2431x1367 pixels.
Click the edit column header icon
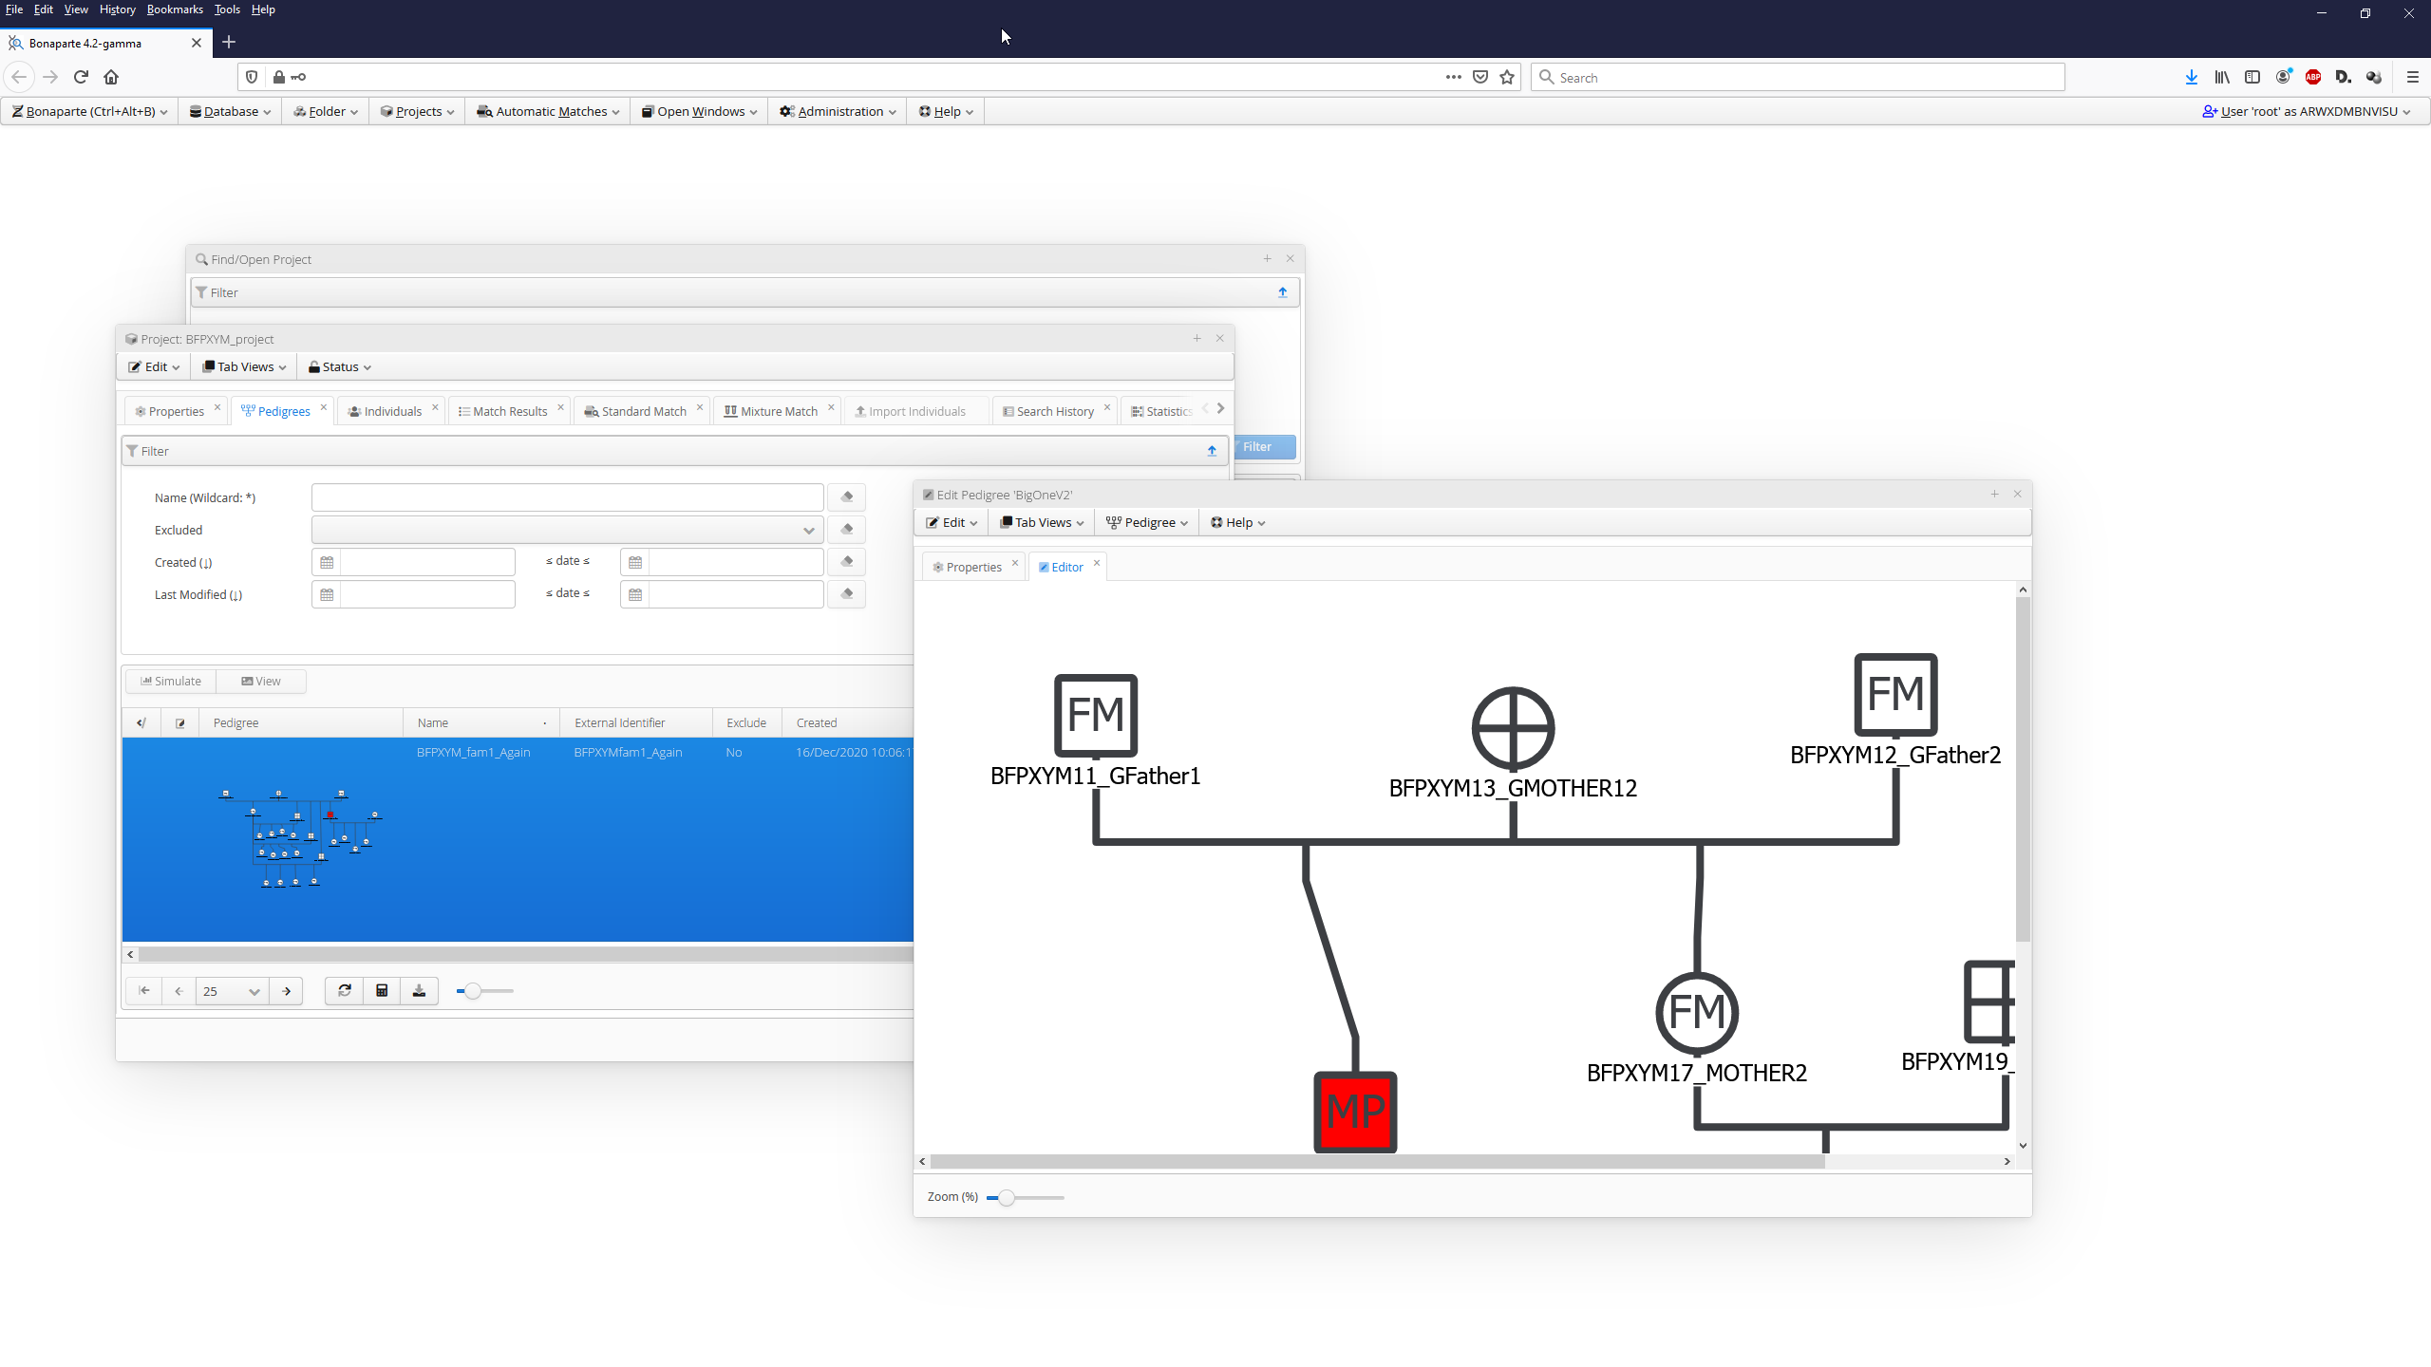[x=180, y=723]
